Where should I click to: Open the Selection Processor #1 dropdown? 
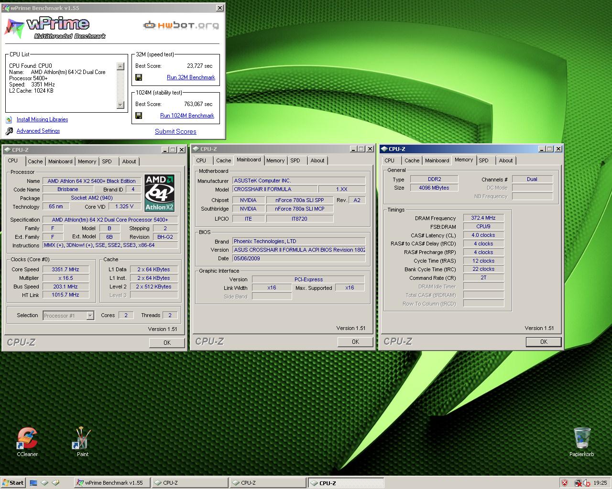[x=90, y=316]
